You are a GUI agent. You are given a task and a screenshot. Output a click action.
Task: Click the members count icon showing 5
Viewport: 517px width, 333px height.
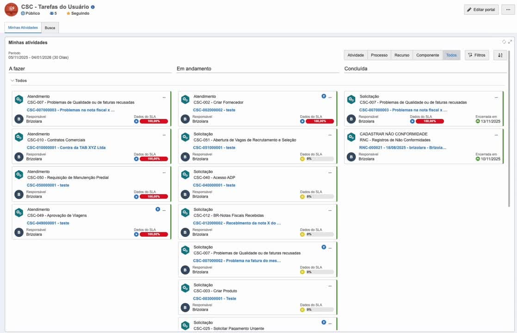52,13
